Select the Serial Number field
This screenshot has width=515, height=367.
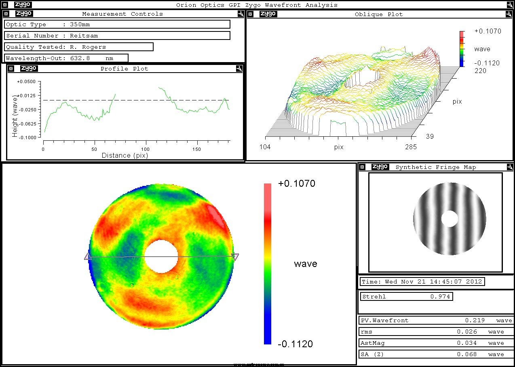(117, 35)
